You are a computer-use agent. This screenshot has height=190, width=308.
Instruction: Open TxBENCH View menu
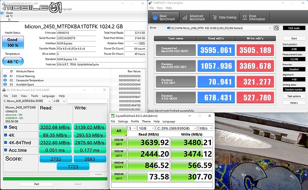160,8
